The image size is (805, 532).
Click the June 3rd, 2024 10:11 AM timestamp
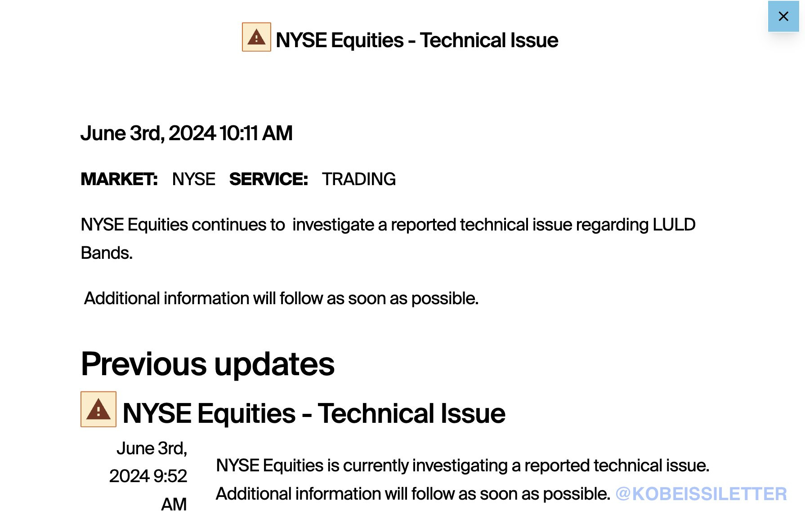coord(186,133)
